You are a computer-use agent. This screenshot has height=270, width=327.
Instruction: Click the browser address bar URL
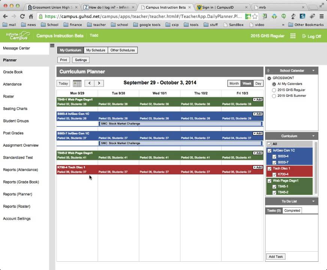(x=143, y=16)
